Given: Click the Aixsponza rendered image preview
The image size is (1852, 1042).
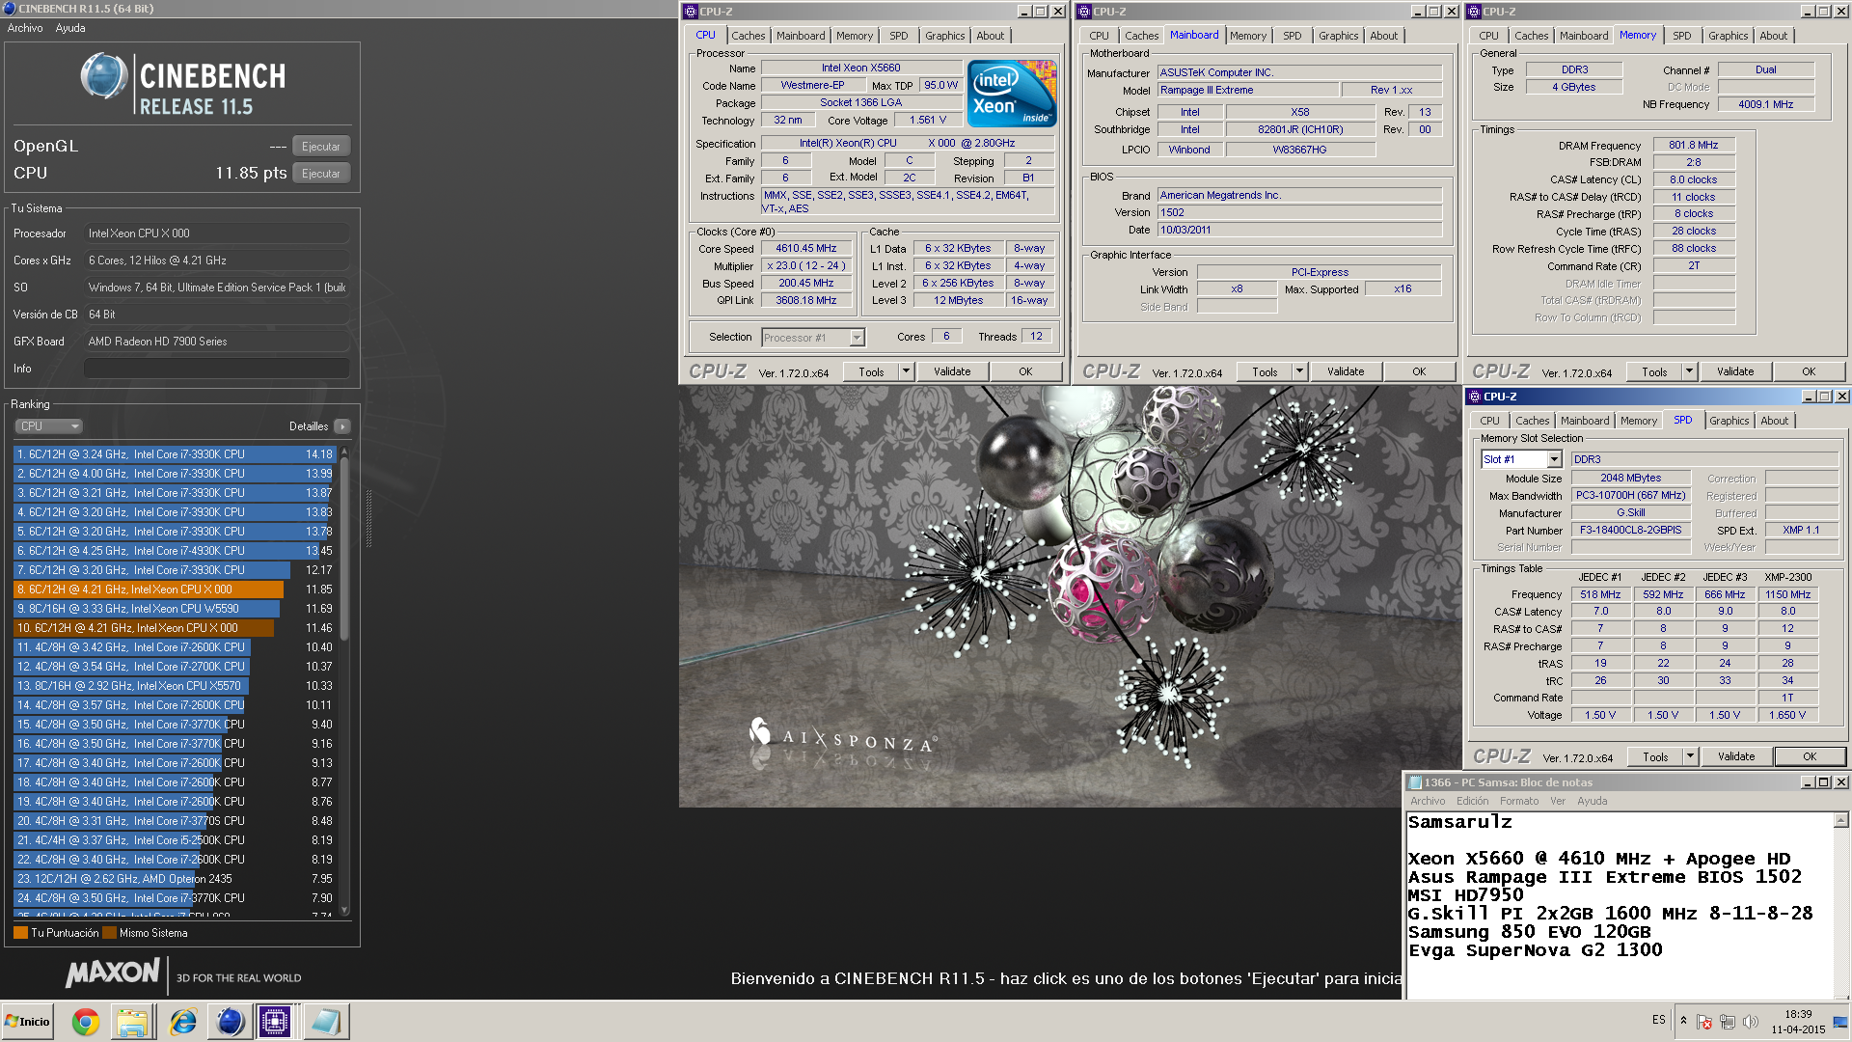Looking at the screenshot, I should (1069, 596).
